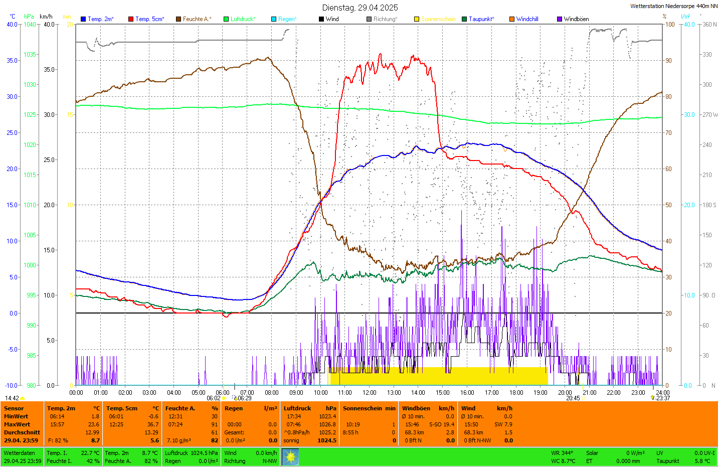Click the sunny weather icon in status bar
Viewport: 718px width, 467px height.
point(290,457)
